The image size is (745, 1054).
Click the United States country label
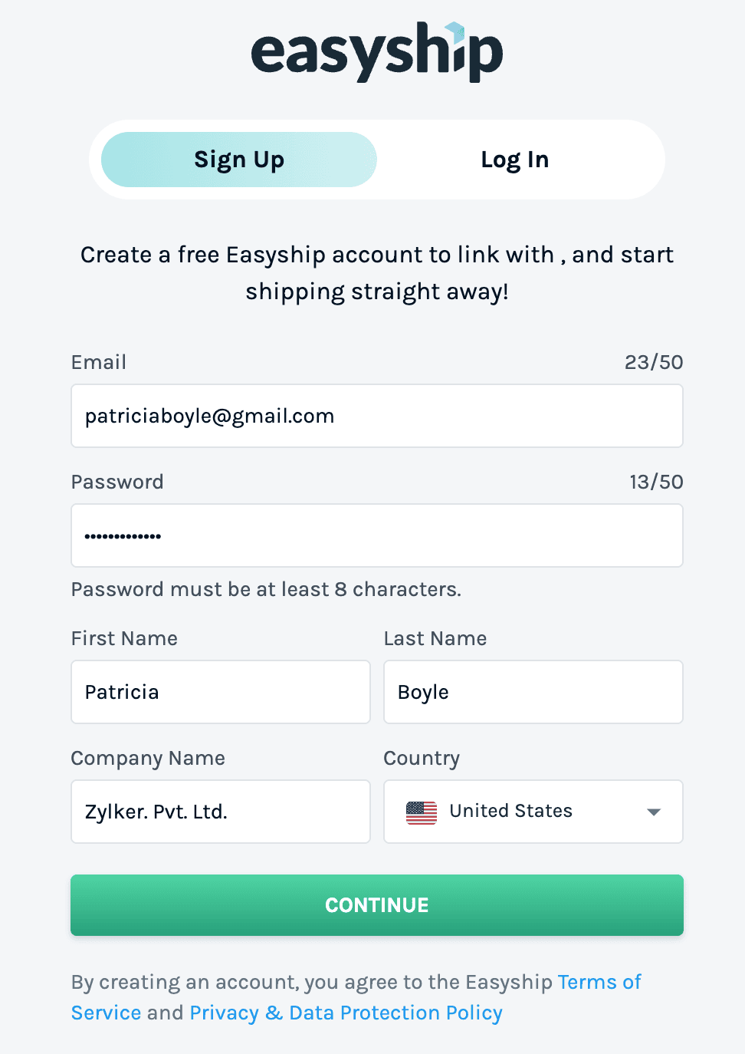point(510,811)
